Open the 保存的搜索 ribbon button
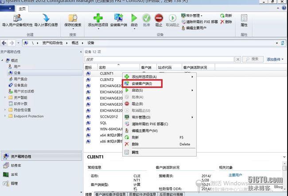The height and width of the screenshot is (196, 288). click(73, 20)
